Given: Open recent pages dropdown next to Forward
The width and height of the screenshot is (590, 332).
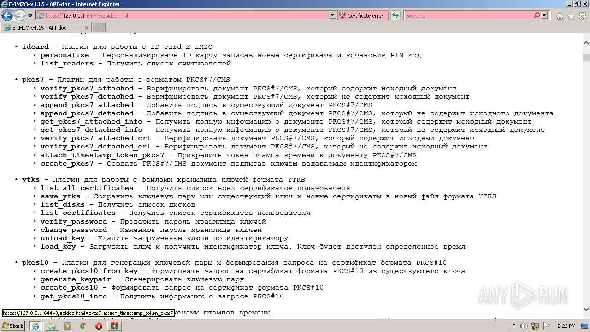Looking at the screenshot, I should [30, 16].
